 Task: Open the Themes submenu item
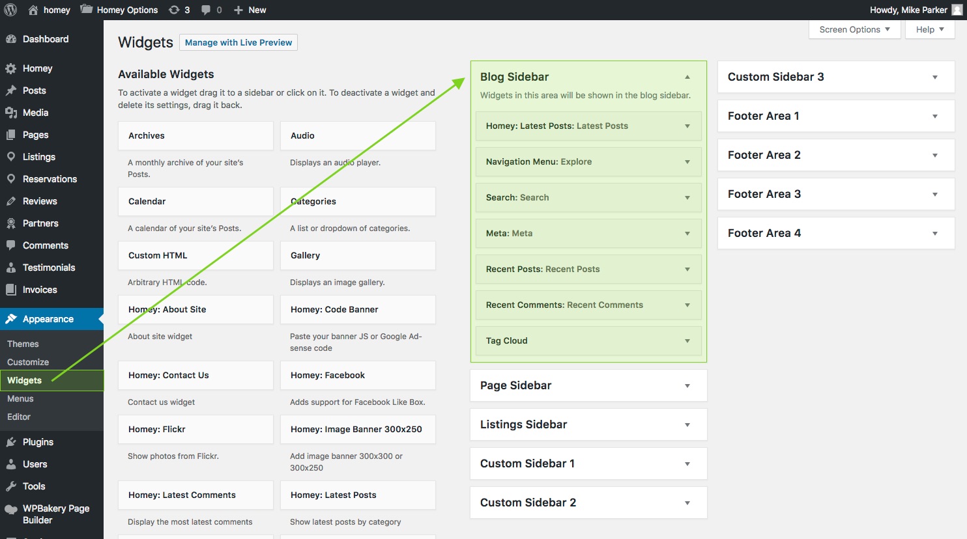(23, 344)
